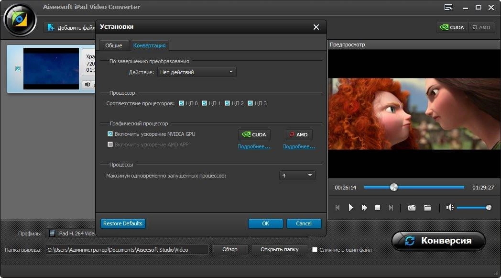Open Подробнее link under AMD
The height and width of the screenshot is (278, 501).
click(x=299, y=146)
